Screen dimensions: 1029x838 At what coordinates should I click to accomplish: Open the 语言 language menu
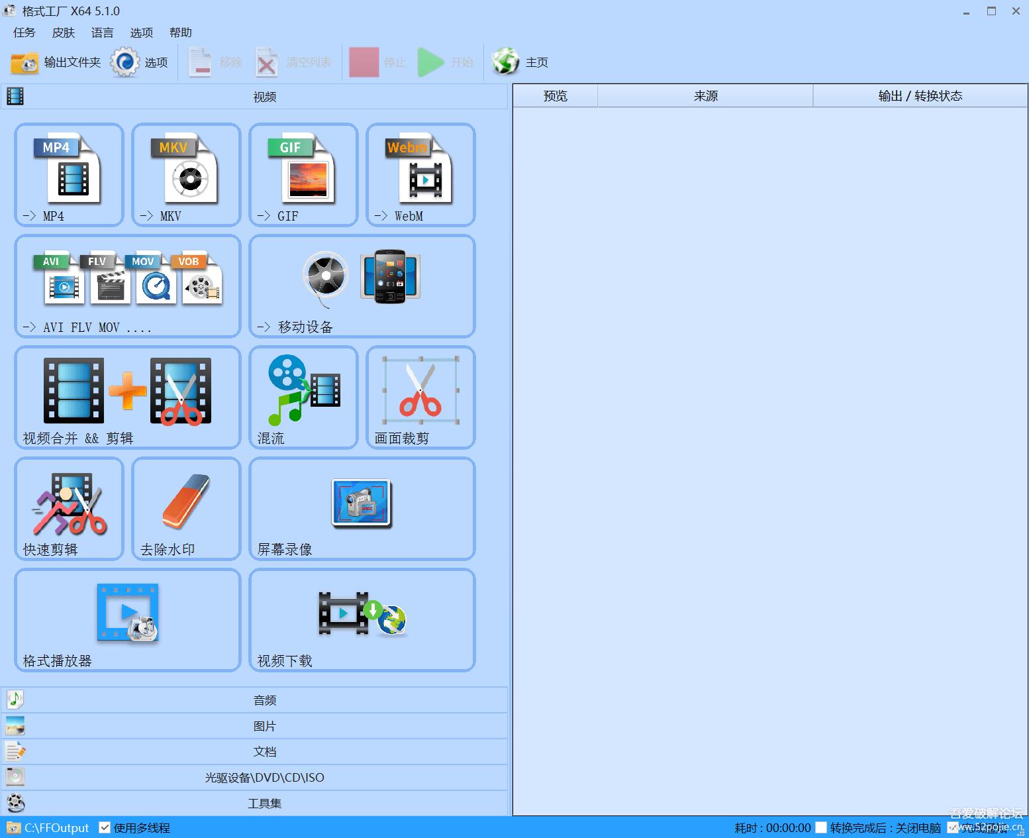[102, 32]
